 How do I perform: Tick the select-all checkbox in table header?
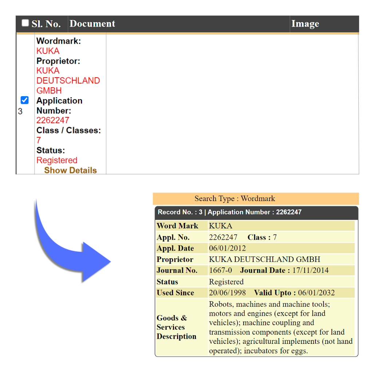25,23
